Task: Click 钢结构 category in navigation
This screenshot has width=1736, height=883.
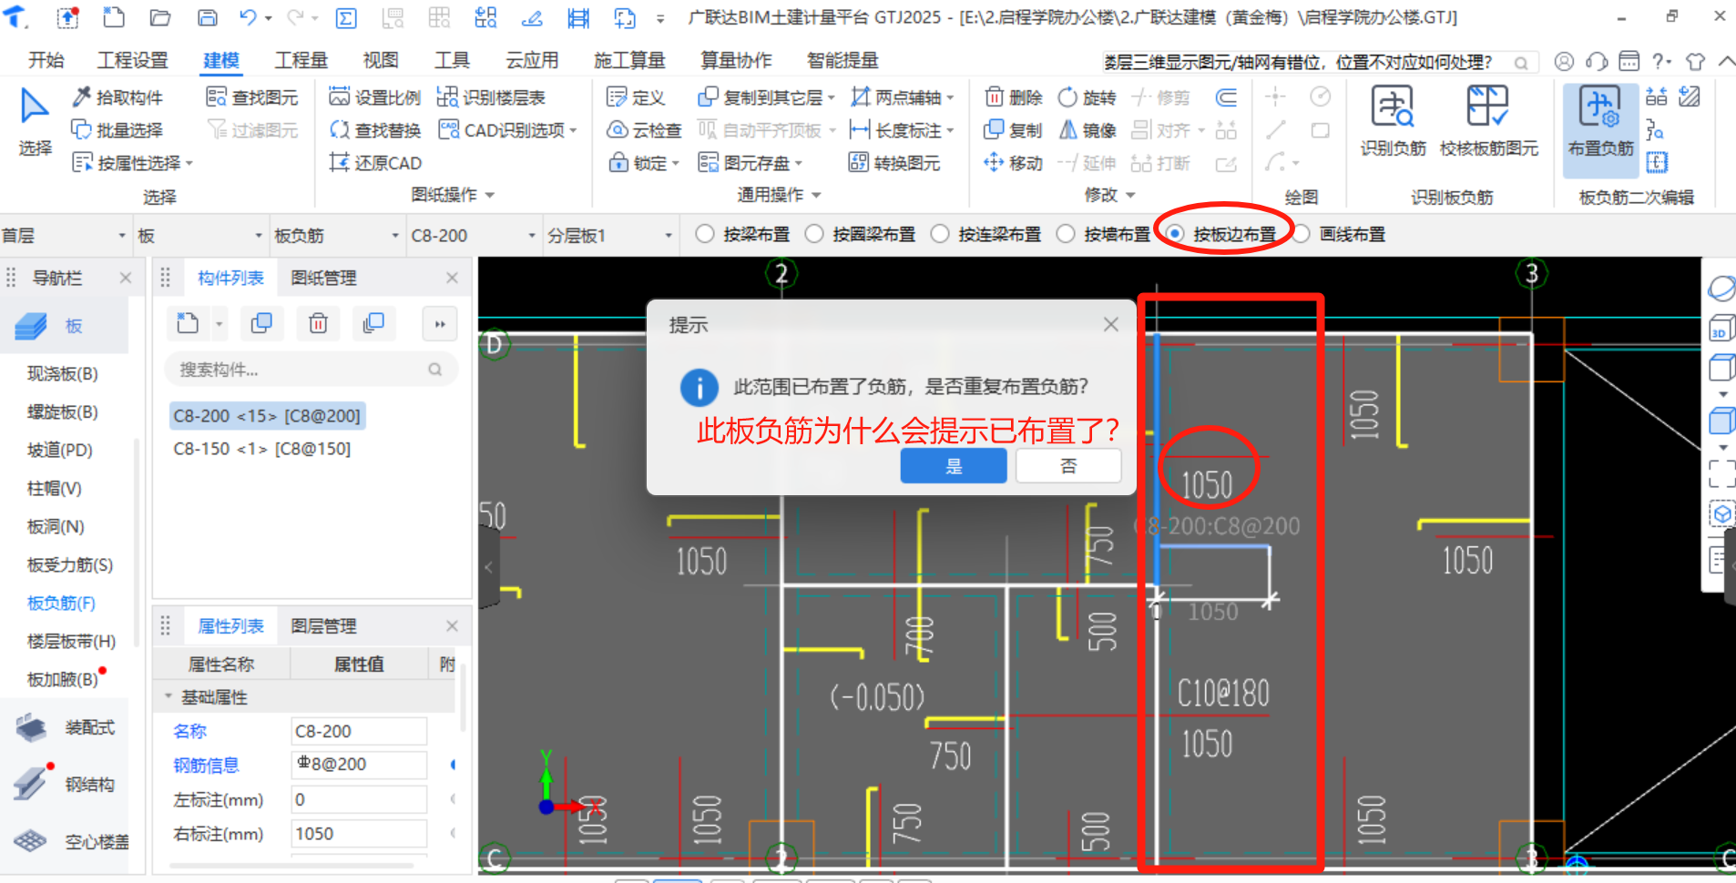Action: point(66,784)
